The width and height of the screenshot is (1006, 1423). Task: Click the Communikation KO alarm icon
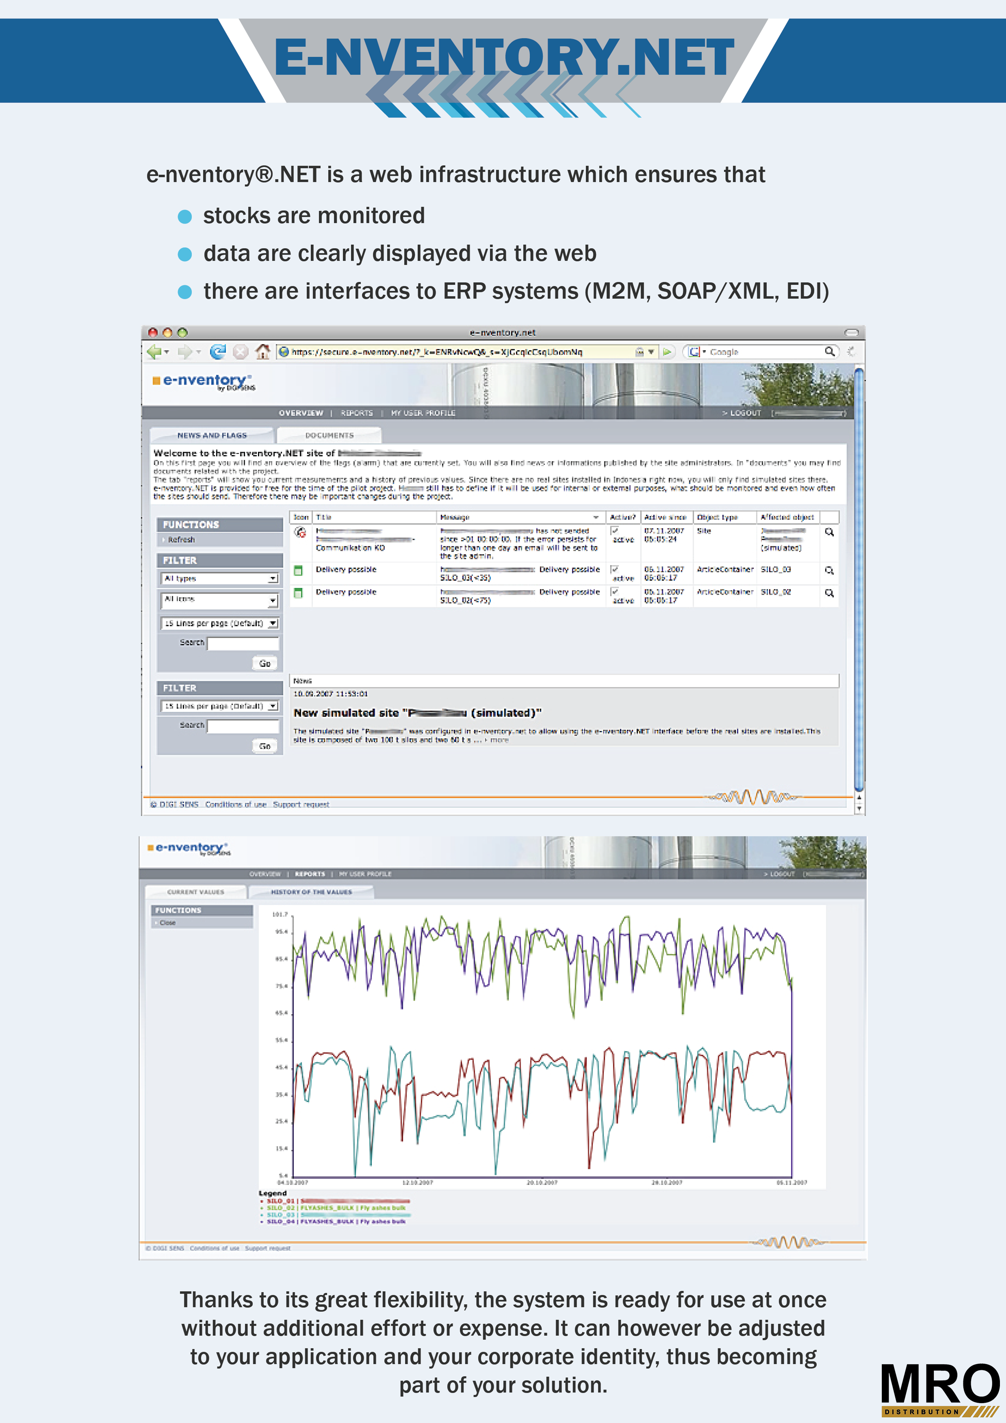tap(301, 532)
